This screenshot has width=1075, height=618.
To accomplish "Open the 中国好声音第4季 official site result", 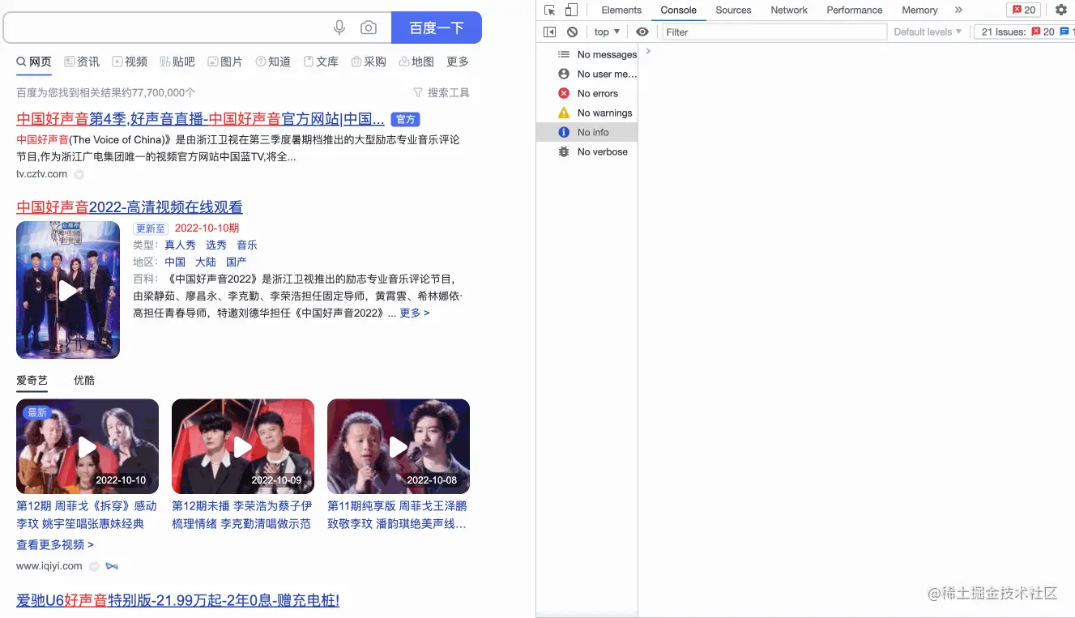I will tap(200, 119).
